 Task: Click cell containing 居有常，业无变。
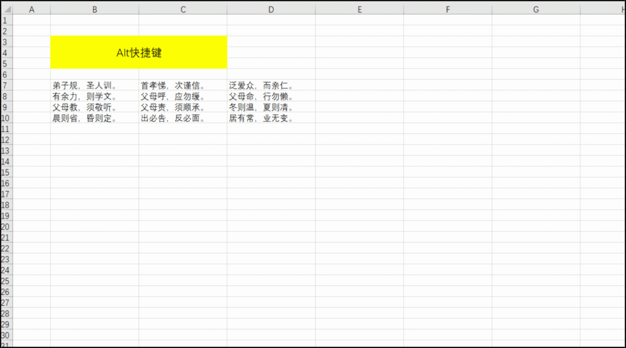(x=261, y=118)
